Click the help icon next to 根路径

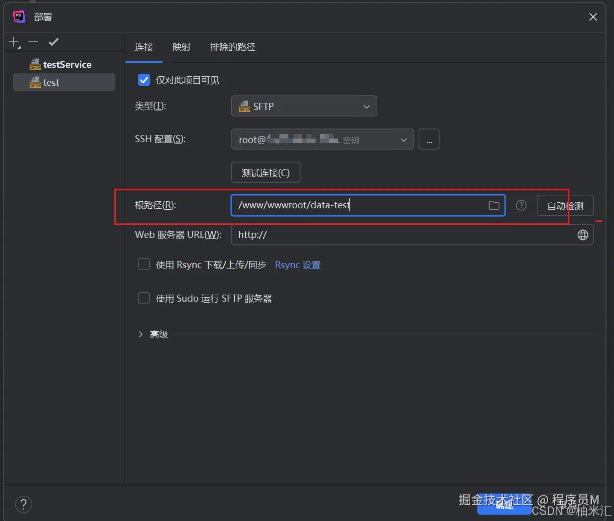click(521, 205)
